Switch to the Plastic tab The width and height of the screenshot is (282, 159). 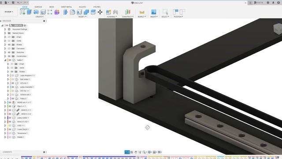pyautogui.click(x=82, y=7)
